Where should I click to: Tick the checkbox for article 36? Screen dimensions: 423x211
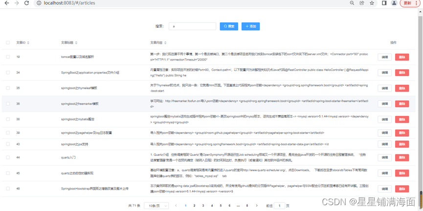(x=8, y=103)
